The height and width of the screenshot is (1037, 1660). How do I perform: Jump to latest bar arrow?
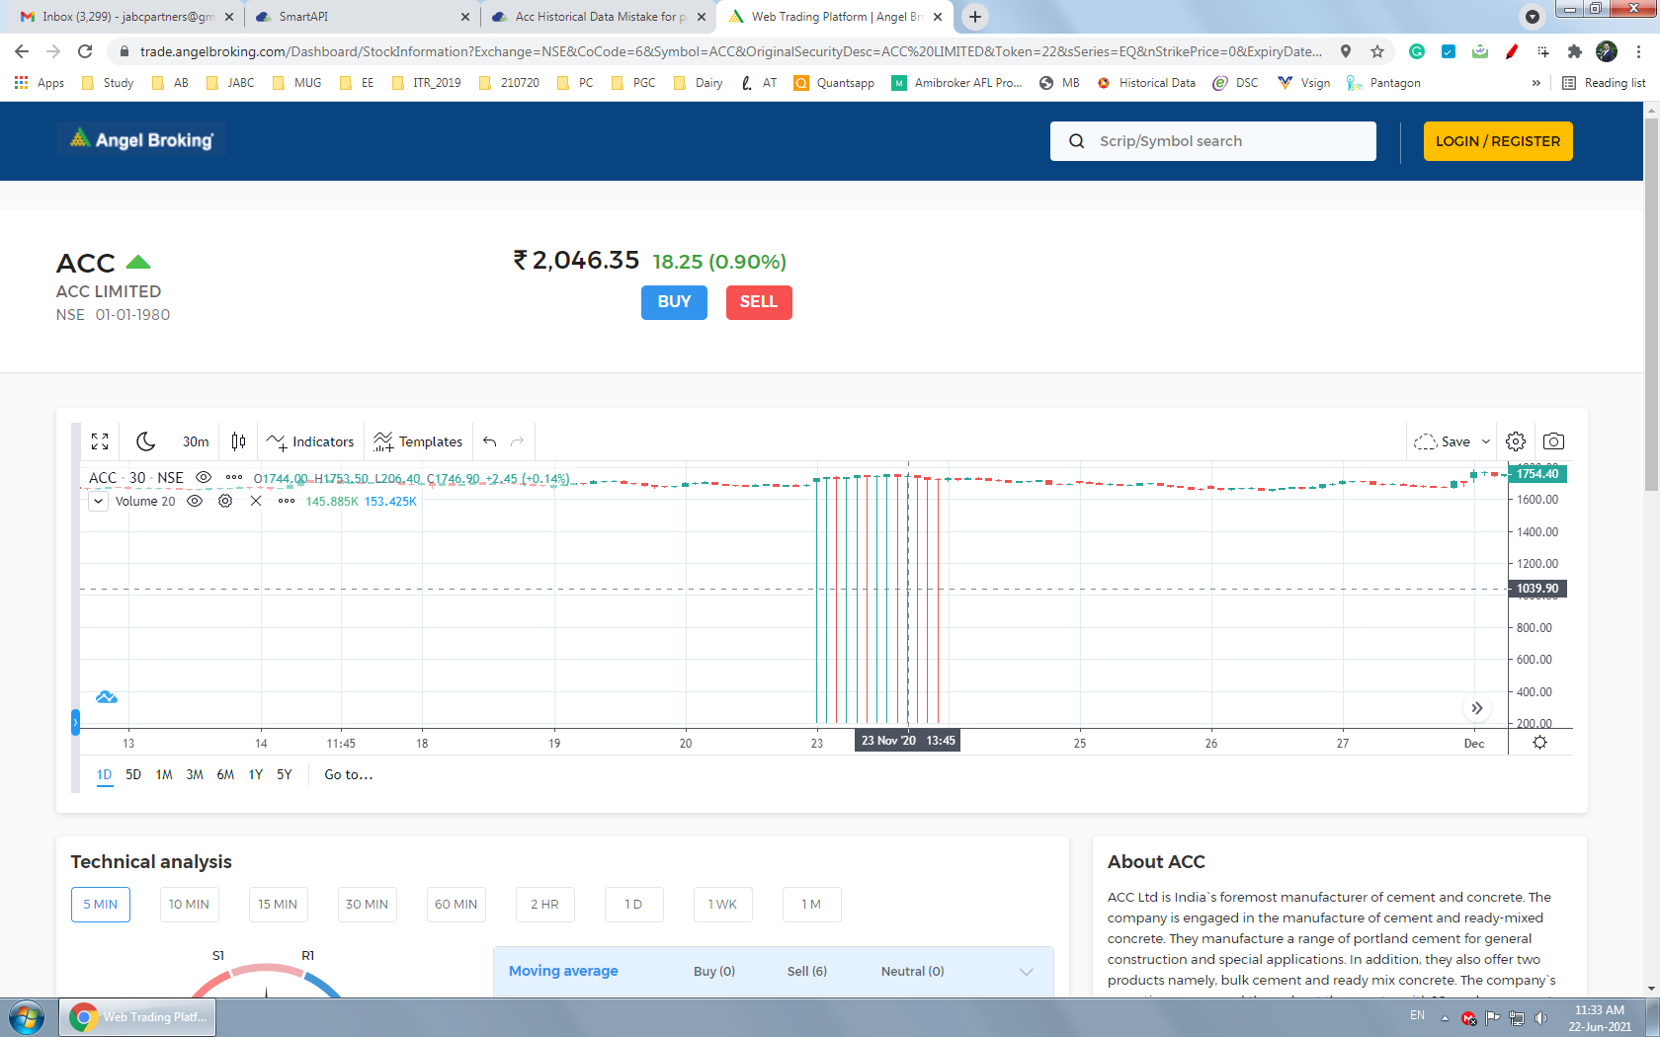pos(1476,708)
